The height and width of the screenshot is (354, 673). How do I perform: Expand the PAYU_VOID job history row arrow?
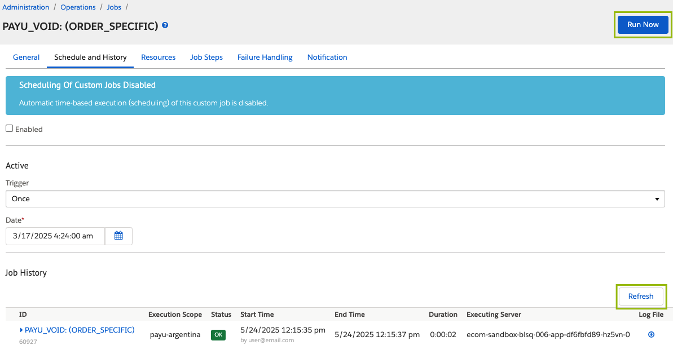pos(21,330)
